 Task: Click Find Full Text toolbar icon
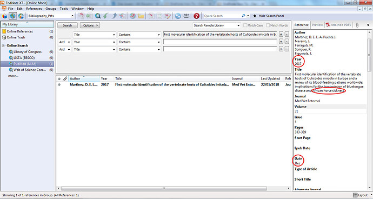click(x=123, y=16)
